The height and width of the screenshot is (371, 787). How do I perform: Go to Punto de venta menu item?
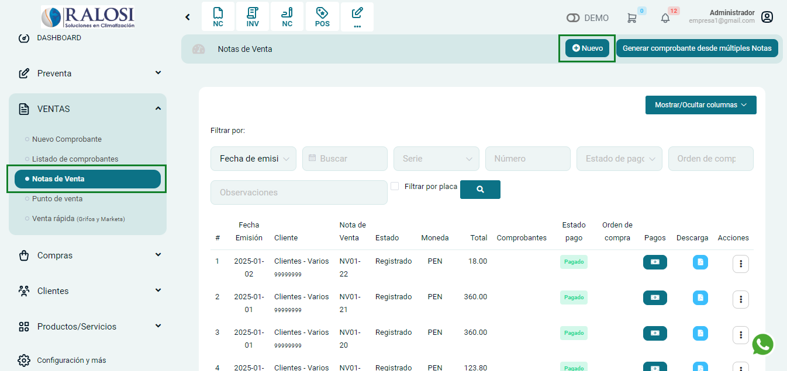pyautogui.click(x=57, y=199)
